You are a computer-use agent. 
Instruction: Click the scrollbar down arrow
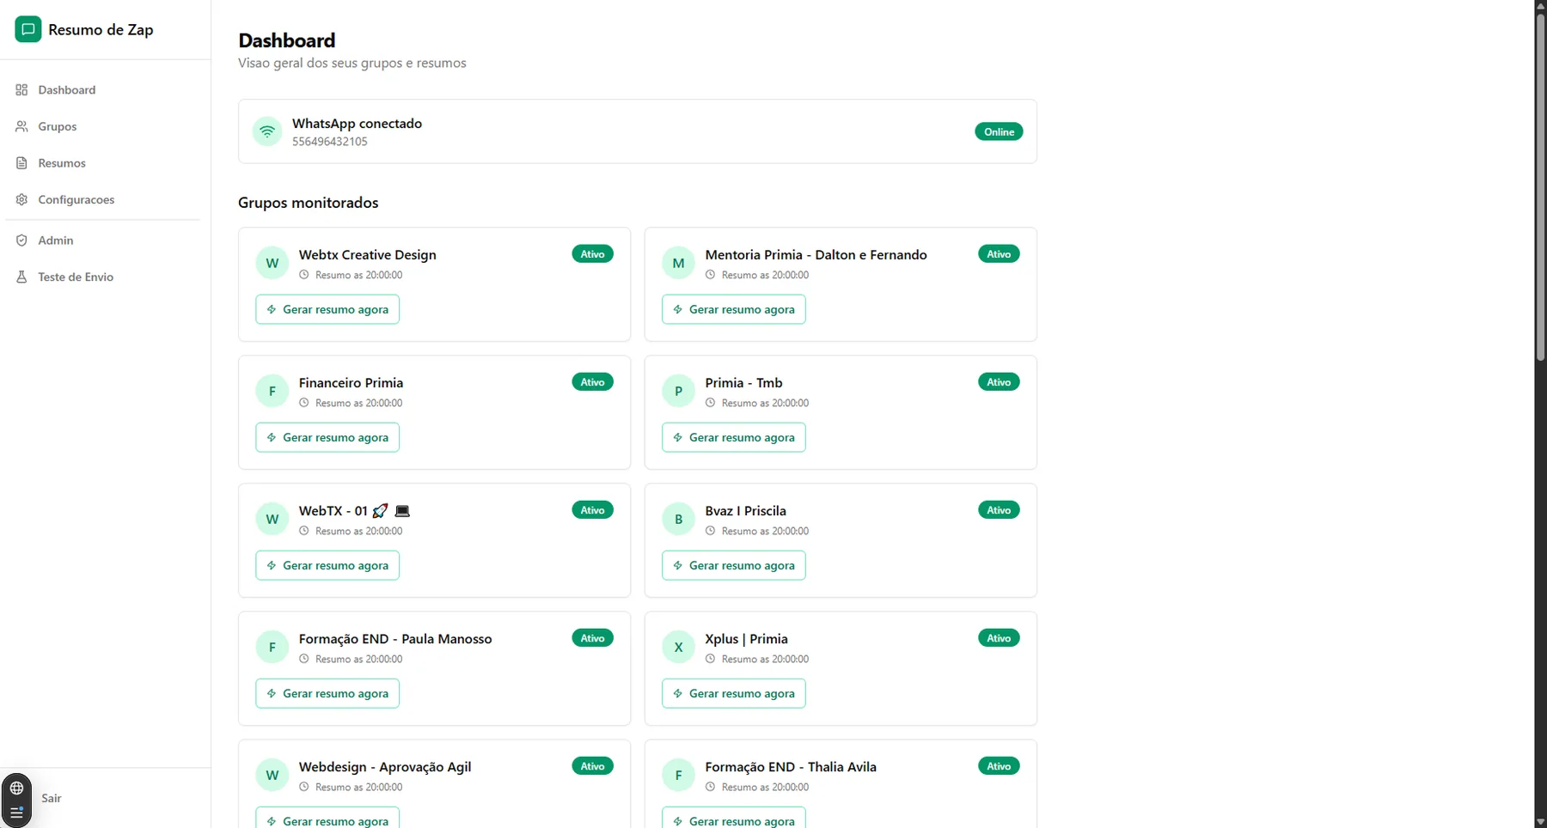click(1540, 822)
